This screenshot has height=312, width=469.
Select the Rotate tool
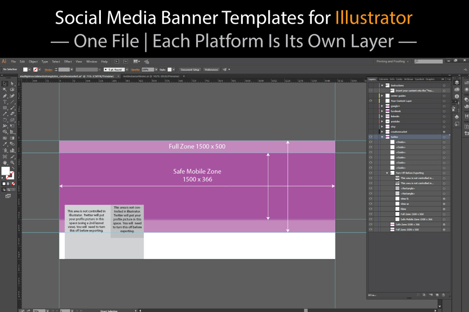5,120
